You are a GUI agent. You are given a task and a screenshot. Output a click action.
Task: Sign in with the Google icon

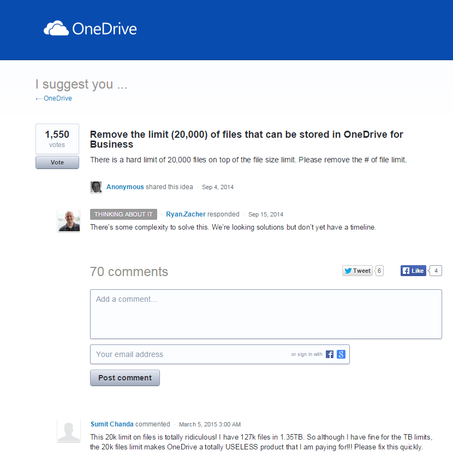[x=341, y=354]
